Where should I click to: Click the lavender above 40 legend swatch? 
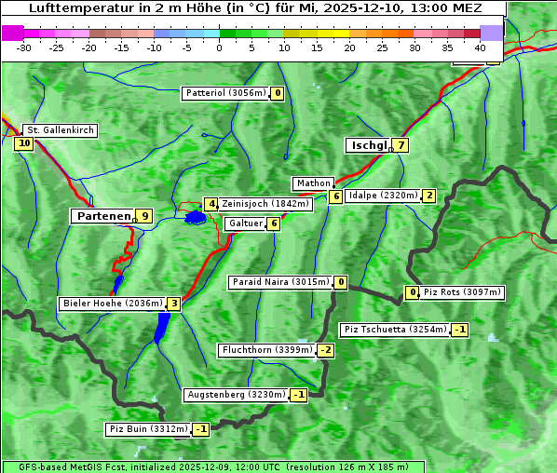click(491, 33)
